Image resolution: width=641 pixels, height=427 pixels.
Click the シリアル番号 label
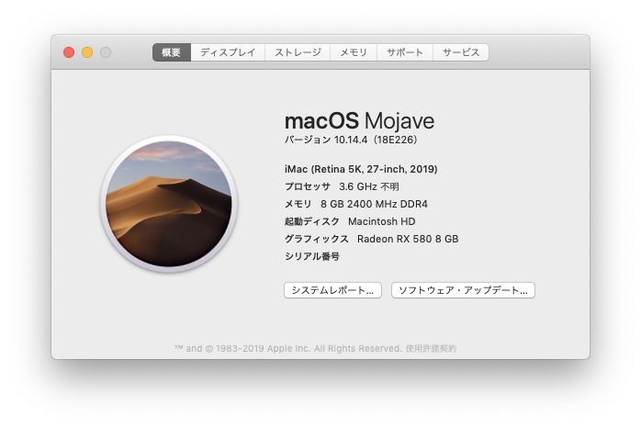[x=312, y=256]
